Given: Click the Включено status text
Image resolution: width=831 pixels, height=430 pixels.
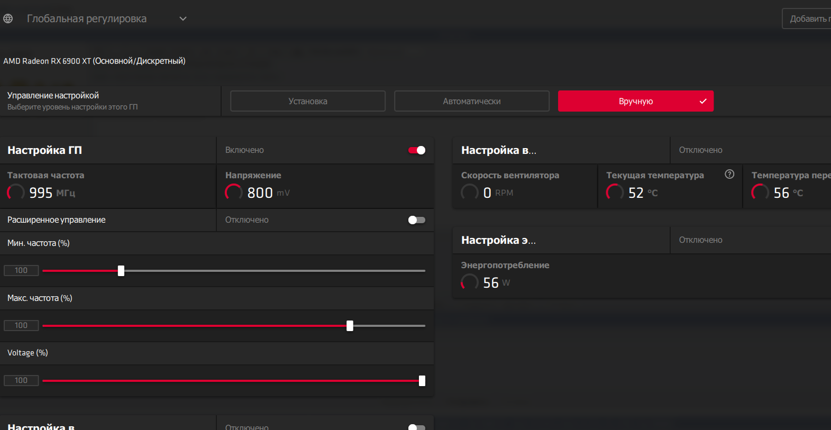Looking at the screenshot, I should pos(244,150).
